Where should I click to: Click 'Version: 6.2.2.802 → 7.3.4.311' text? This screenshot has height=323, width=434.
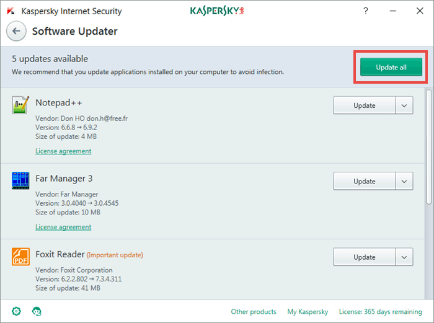pyautogui.click(x=78, y=279)
